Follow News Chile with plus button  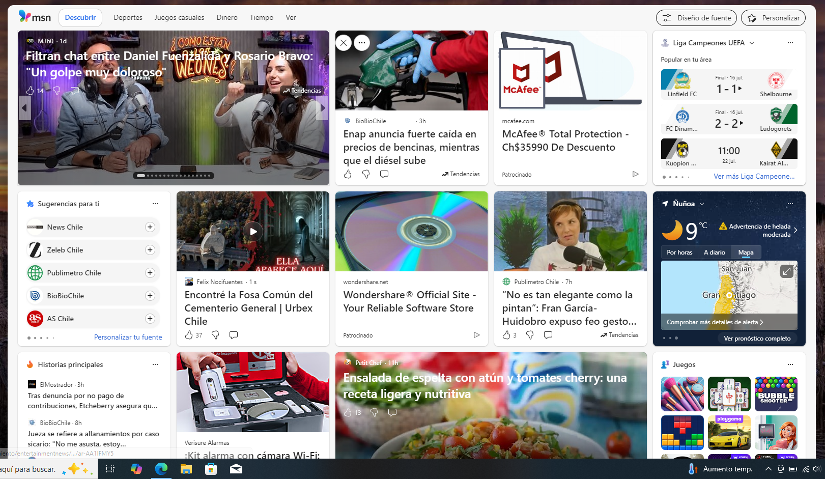click(x=150, y=227)
